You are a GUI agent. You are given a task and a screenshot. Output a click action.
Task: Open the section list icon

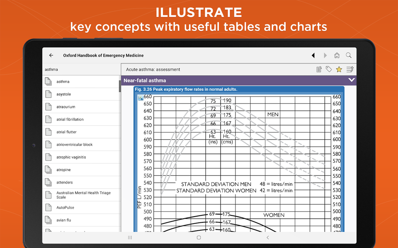[x=350, y=69]
